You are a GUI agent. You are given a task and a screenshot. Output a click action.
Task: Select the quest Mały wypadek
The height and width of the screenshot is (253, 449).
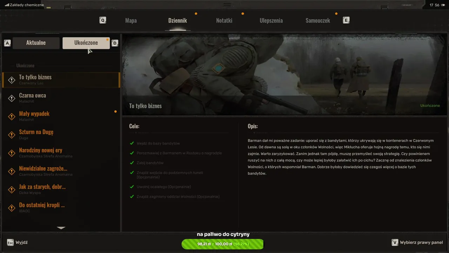(61, 116)
